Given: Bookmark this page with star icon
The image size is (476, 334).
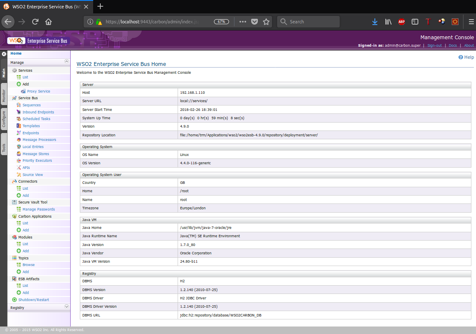Looking at the screenshot, I should (266, 22).
